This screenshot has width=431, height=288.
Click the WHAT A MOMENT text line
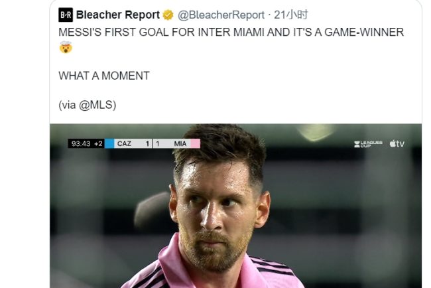coord(104,76)
